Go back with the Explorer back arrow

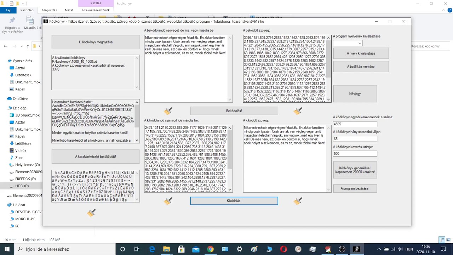click(x=6, y=46)
